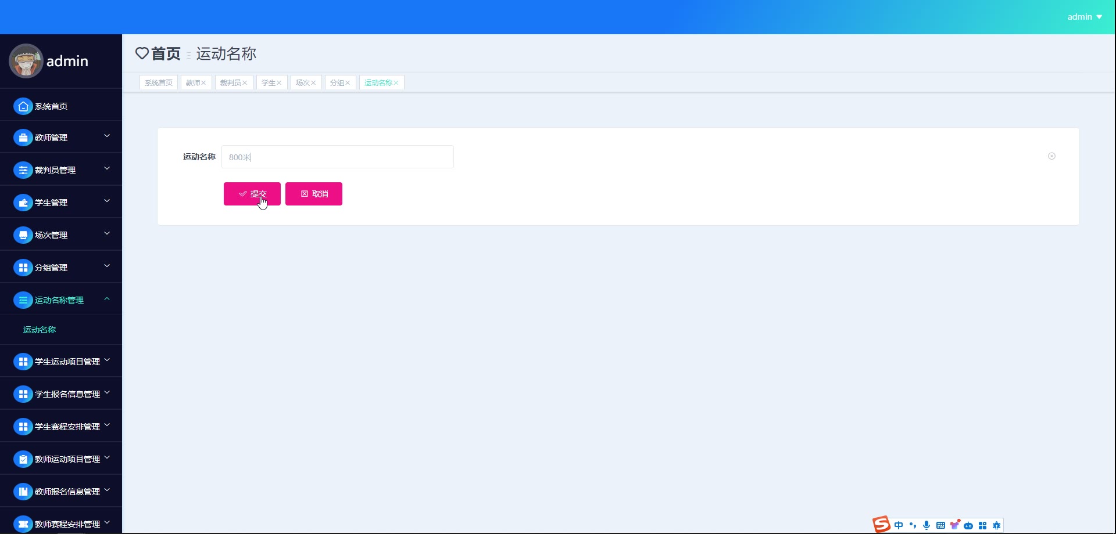Open the IME skin shirt icon
The image size is (1116, 534).
(x=954, y=525)
